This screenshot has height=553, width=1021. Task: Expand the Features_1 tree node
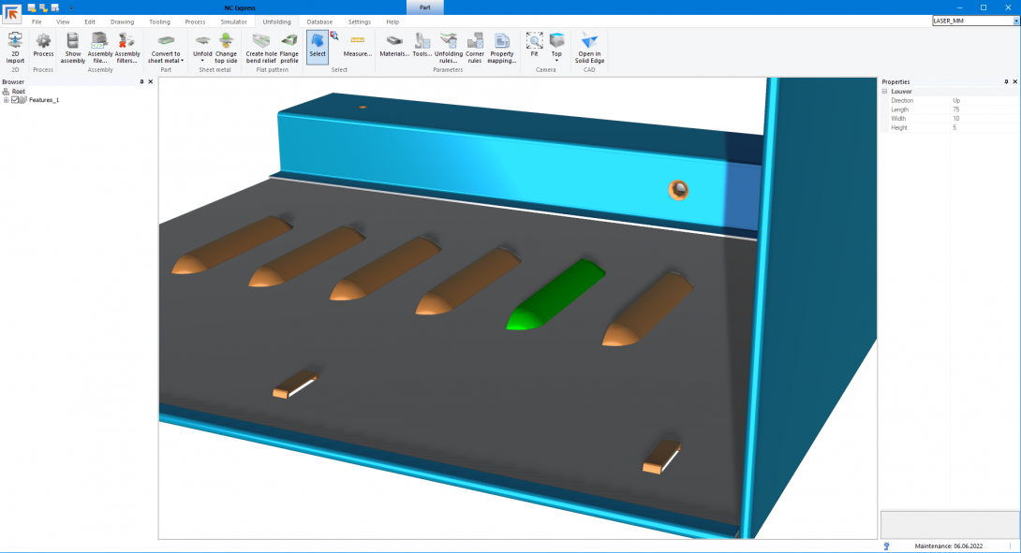pyautogui.click(x=7, y=100)
